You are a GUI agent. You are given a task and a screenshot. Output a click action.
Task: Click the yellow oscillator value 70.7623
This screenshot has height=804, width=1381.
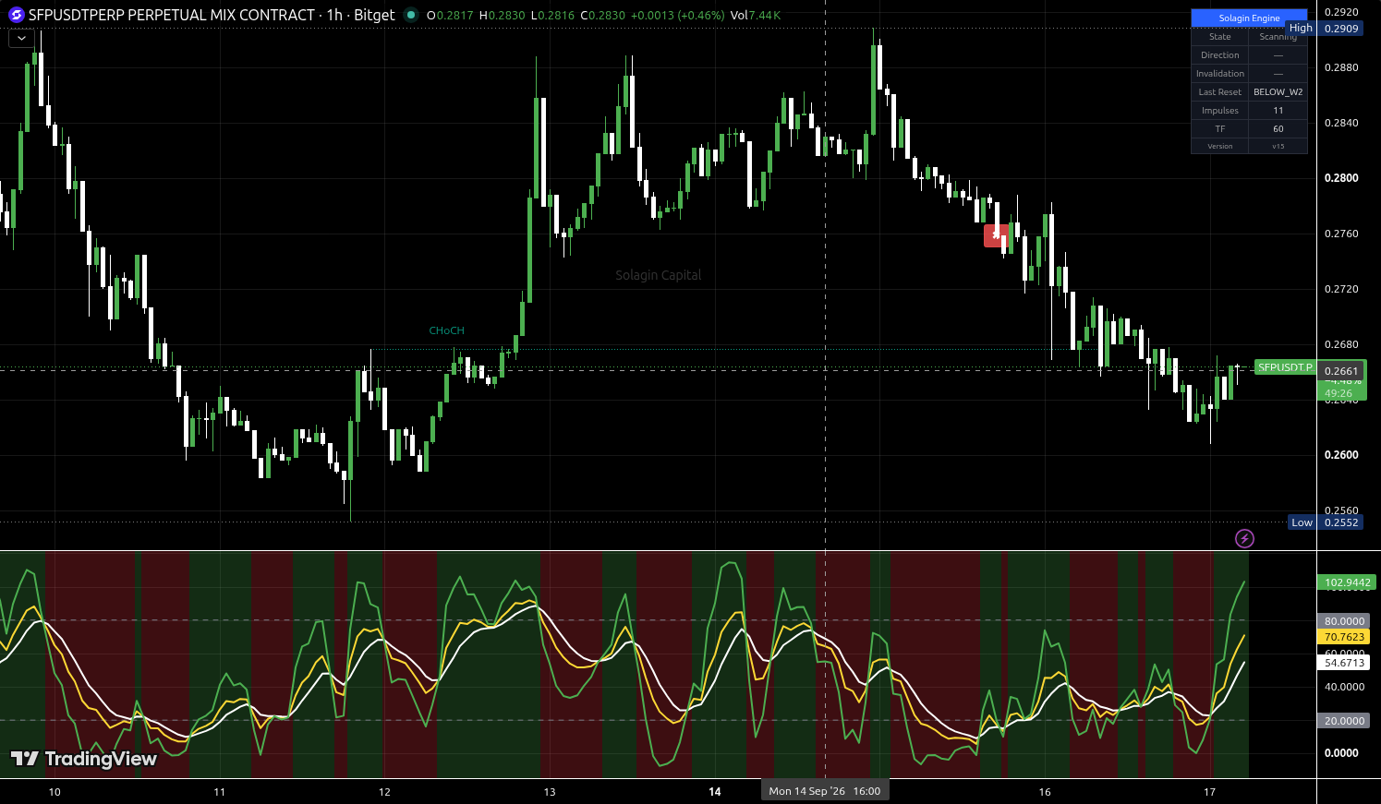[1344, 637]
